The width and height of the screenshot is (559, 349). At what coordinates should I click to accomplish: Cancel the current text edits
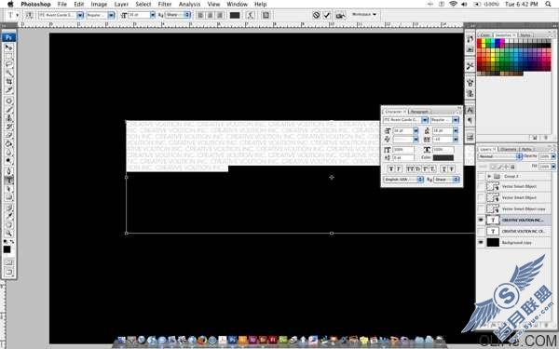point(316,15)
